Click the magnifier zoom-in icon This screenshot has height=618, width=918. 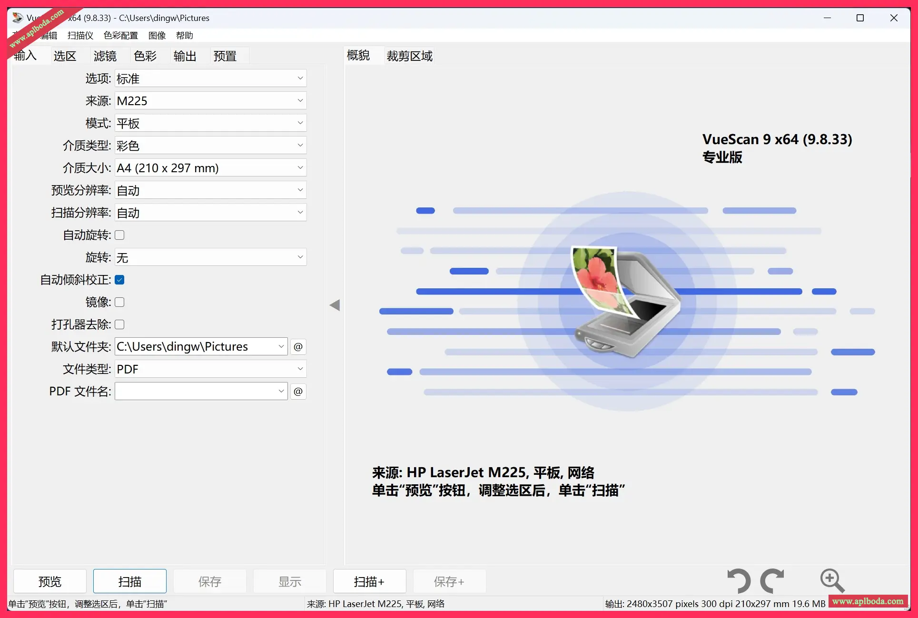832,581
